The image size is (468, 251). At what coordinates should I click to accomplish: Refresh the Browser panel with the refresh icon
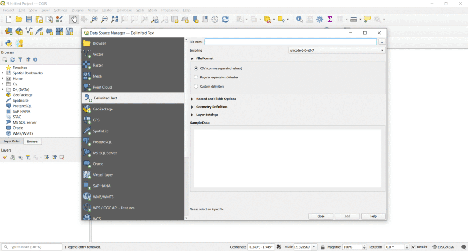click(12, 60)
